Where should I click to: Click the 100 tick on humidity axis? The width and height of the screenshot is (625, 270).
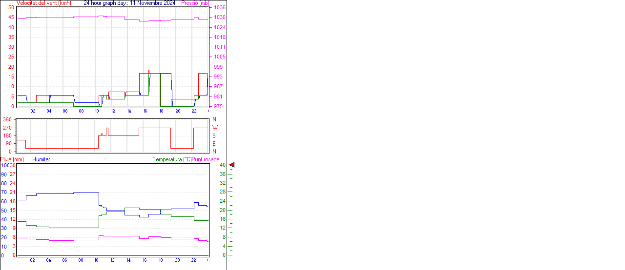pos(5,166)
